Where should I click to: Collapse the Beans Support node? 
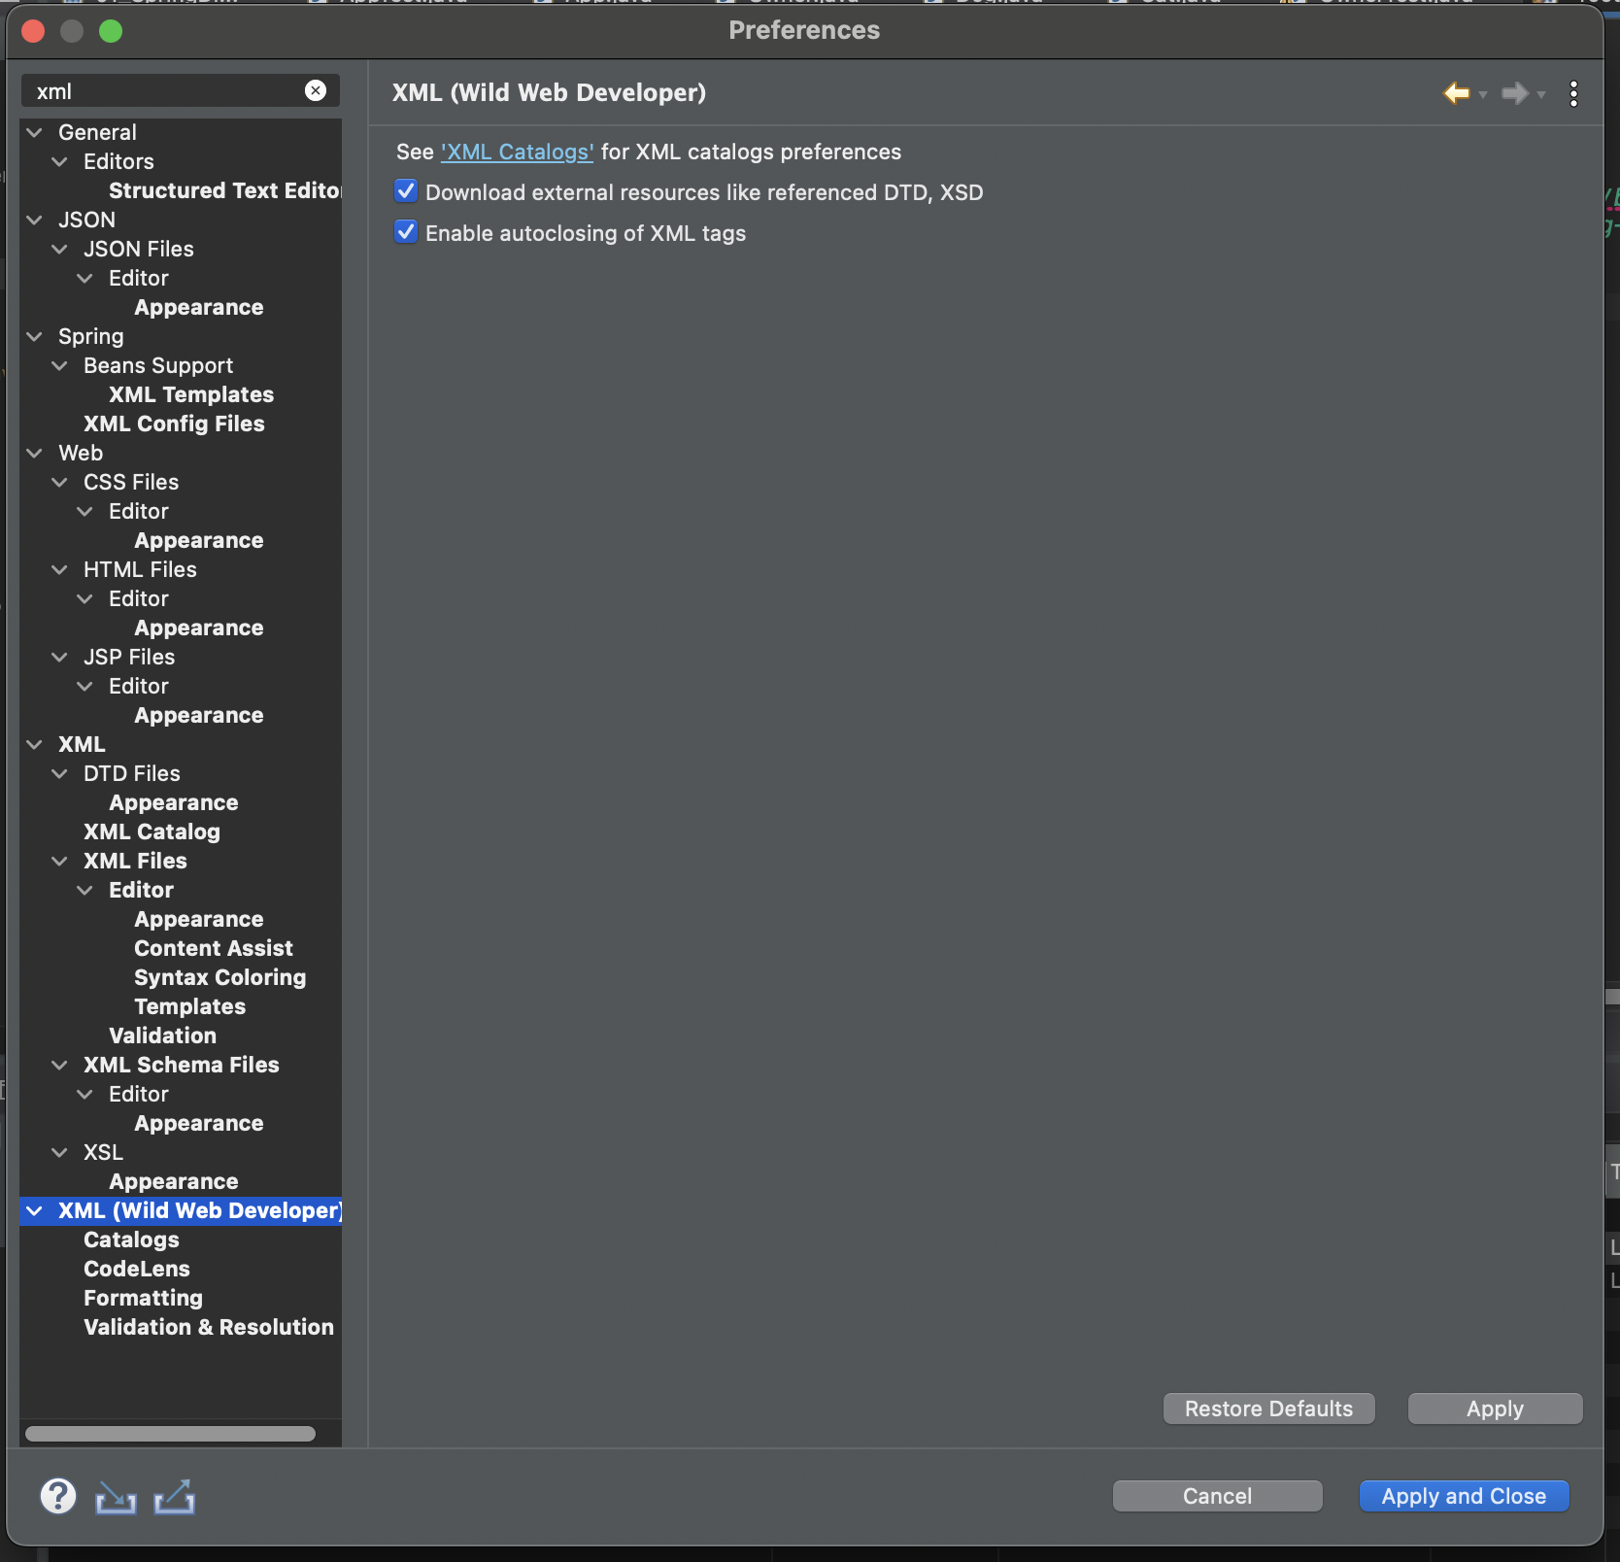coord(60,365)
